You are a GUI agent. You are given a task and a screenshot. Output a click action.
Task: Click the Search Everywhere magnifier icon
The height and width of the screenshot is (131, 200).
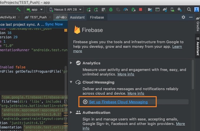[x=189, y=9]
